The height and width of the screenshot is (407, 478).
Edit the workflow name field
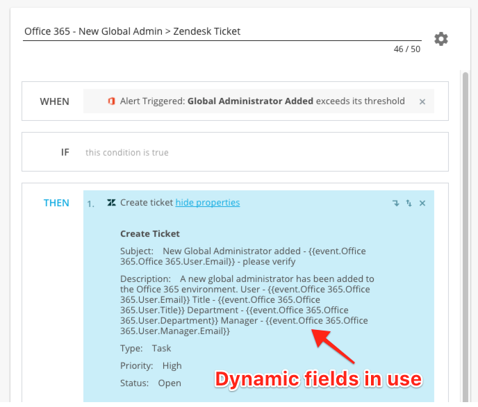(x=222, y=31)
